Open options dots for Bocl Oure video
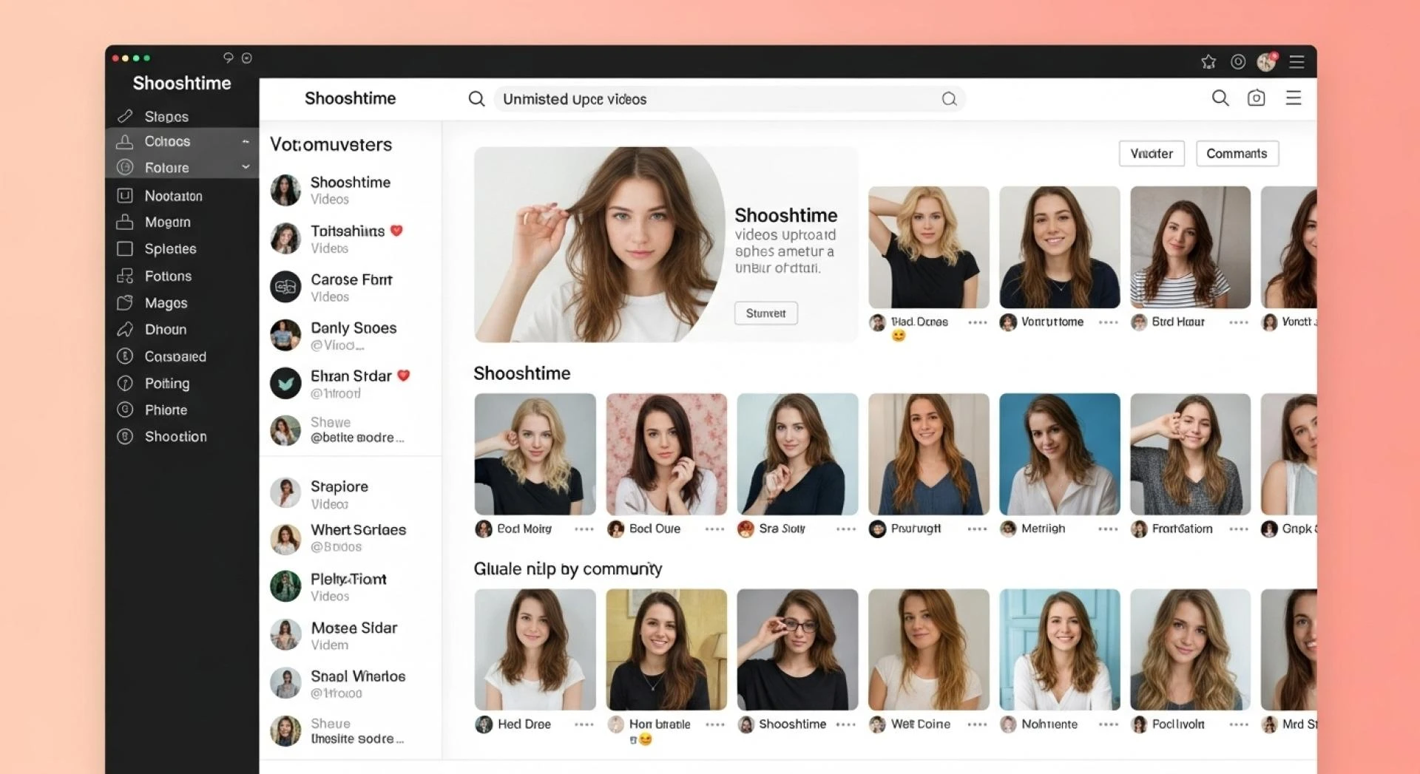Screen dimensions: 1420x774 [x=714, y=529]
